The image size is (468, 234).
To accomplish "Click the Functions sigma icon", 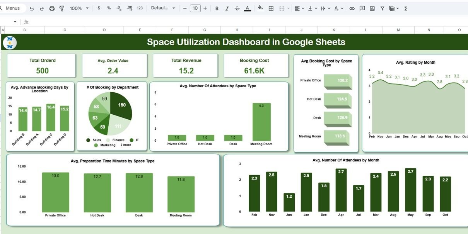I will 406,8.
